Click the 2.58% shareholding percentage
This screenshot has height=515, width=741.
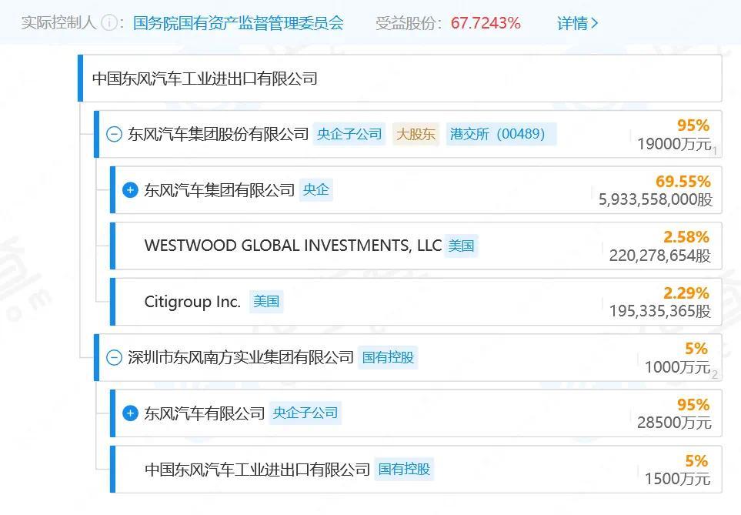tap(686, 237)
